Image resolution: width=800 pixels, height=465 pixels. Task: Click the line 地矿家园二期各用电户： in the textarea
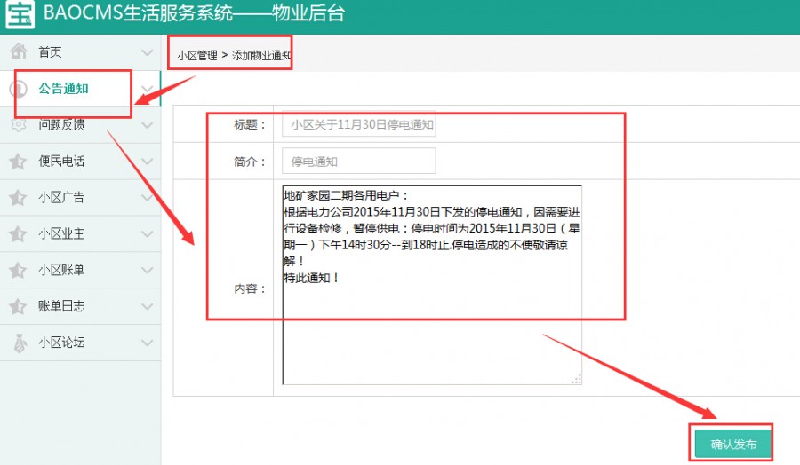point(347,195)
